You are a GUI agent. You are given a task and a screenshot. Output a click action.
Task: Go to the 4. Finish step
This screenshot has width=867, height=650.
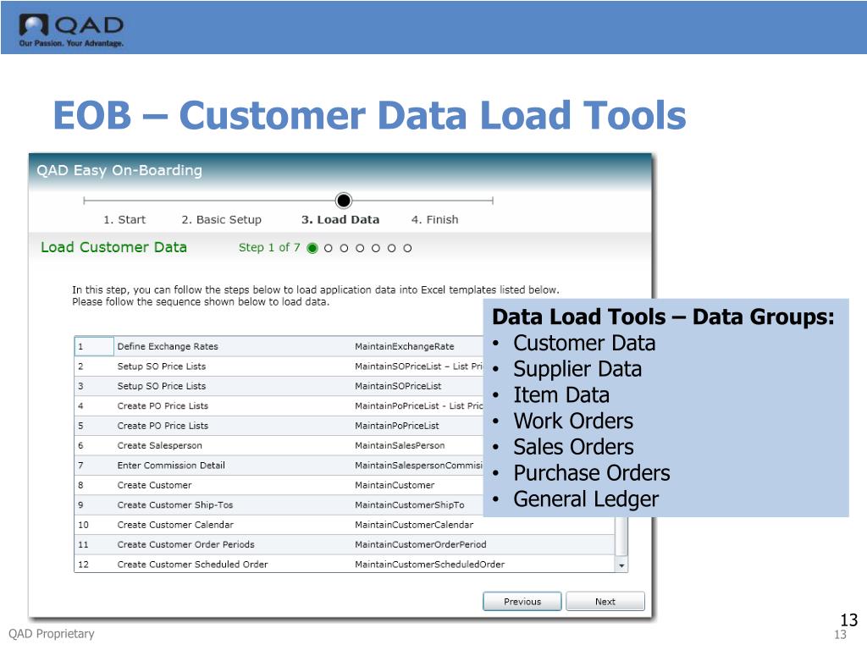434,219
